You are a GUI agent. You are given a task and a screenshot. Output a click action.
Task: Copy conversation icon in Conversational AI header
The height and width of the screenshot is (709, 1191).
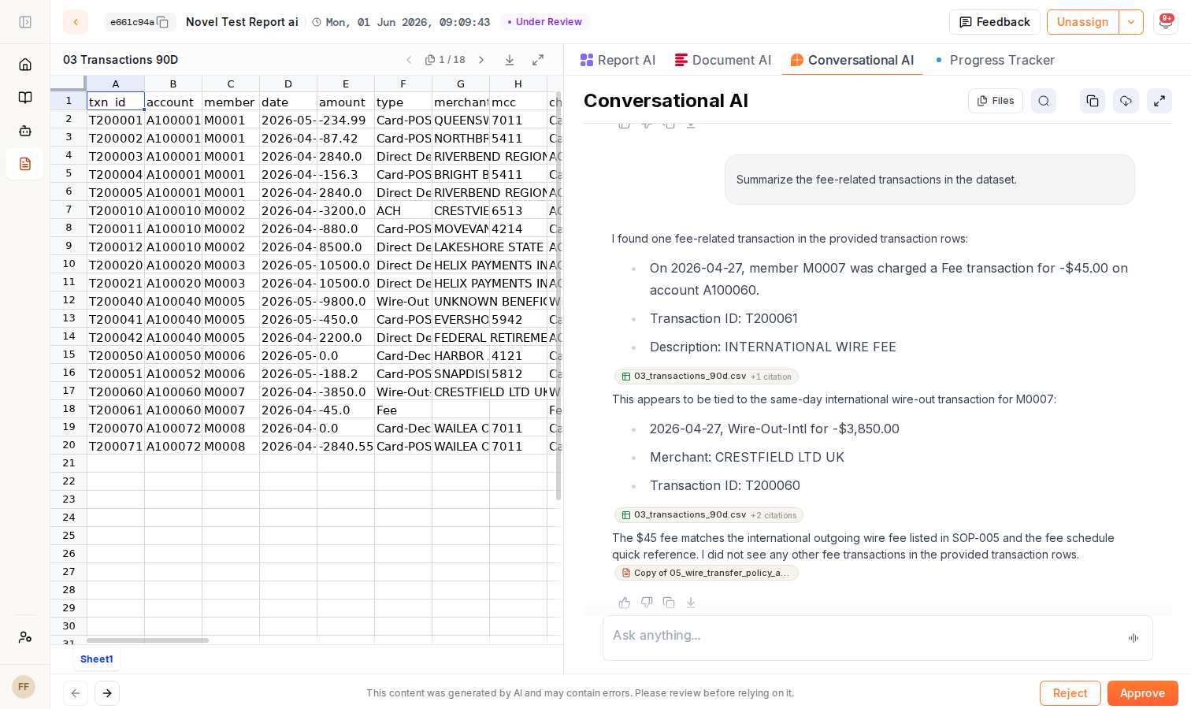click(x=1093, y=101)
